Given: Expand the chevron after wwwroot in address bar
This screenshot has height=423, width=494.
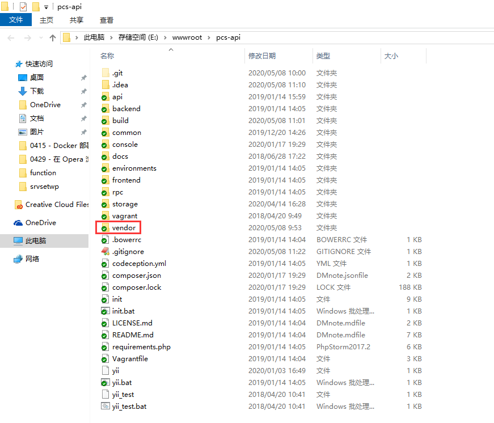Looking at the screenshot, I should click(209, 38).
